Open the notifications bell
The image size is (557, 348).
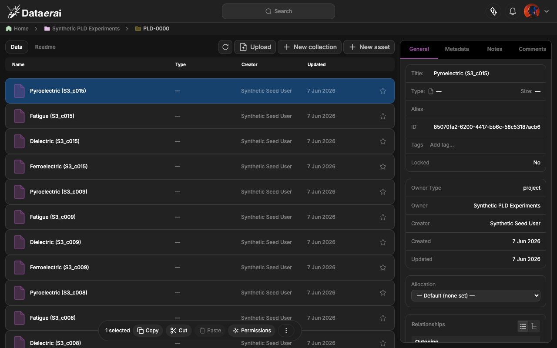(x=513, y=11)
